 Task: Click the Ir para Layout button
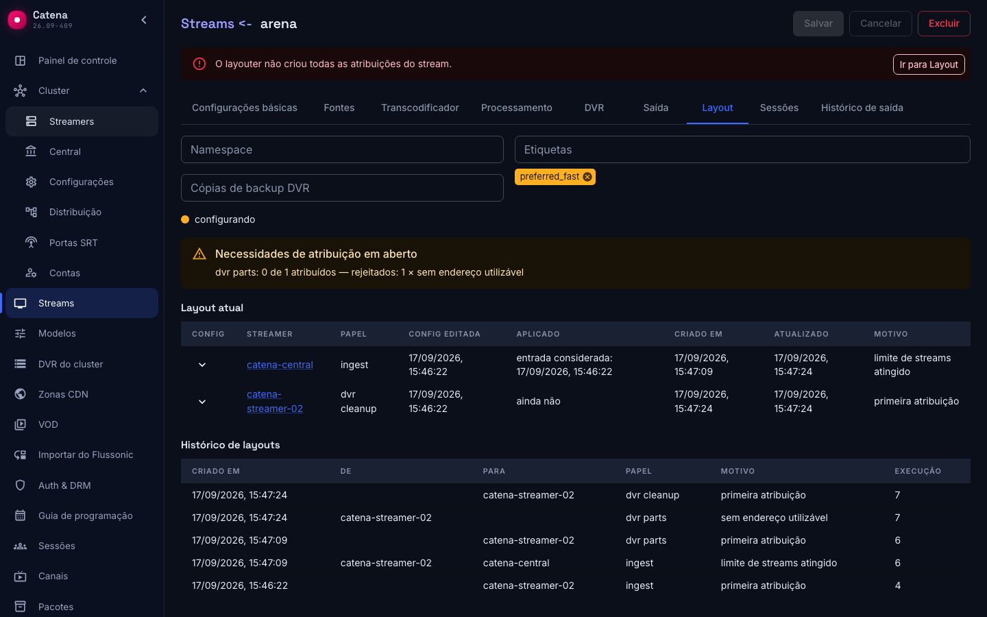point(929,64)
